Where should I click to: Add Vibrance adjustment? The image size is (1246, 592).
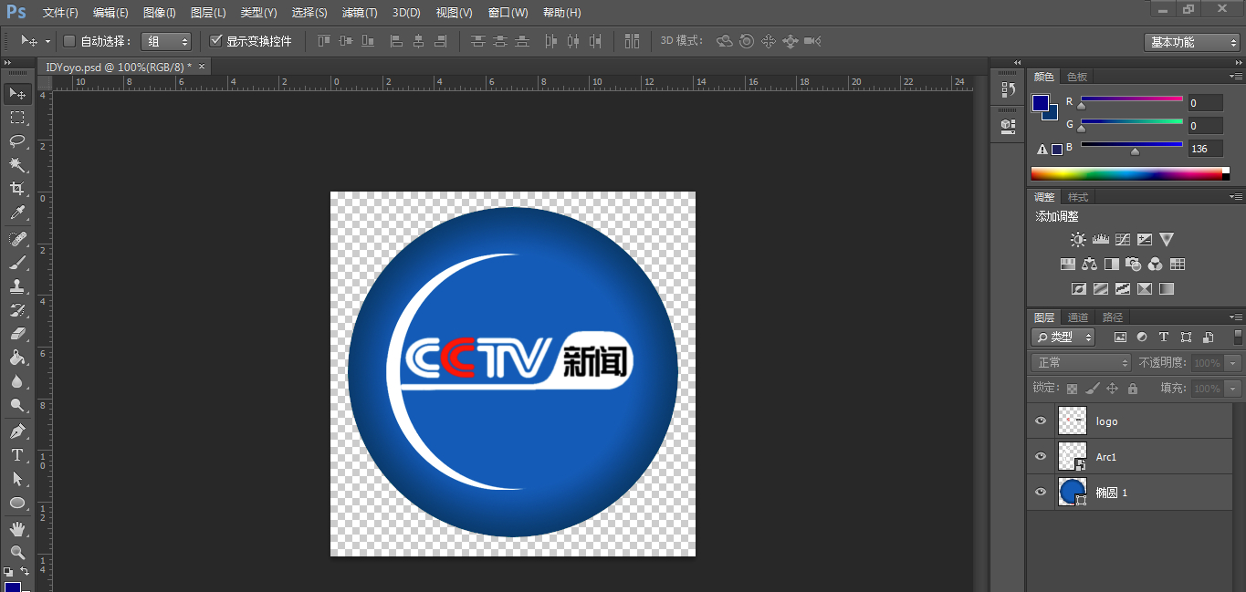click(x=1167, y=240)
